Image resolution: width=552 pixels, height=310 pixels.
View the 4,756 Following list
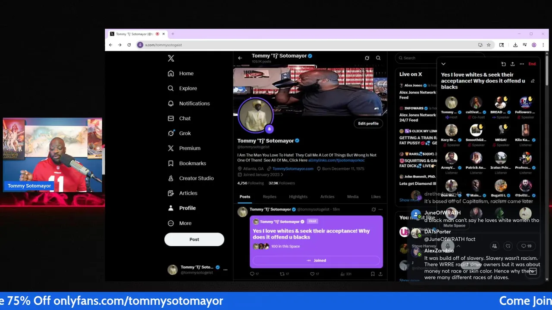point(251,183)
